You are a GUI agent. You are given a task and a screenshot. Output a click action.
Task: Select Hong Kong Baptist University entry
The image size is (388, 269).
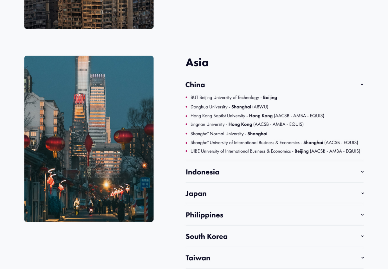(x=257, y=116)
